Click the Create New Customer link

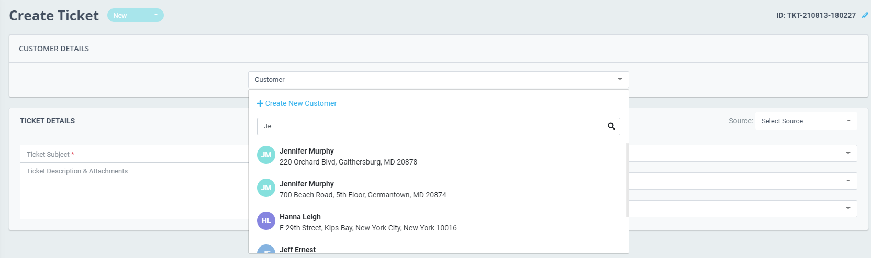(x=300, y=103)
